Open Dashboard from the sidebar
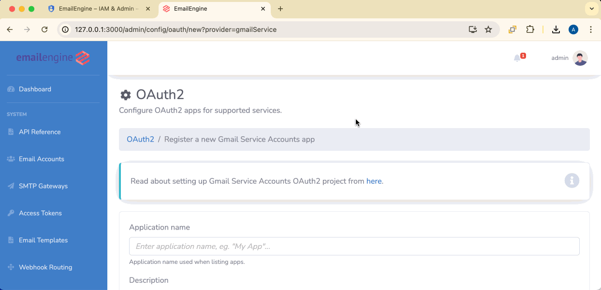Screen dimensions: 601x290 click(34, 89)
